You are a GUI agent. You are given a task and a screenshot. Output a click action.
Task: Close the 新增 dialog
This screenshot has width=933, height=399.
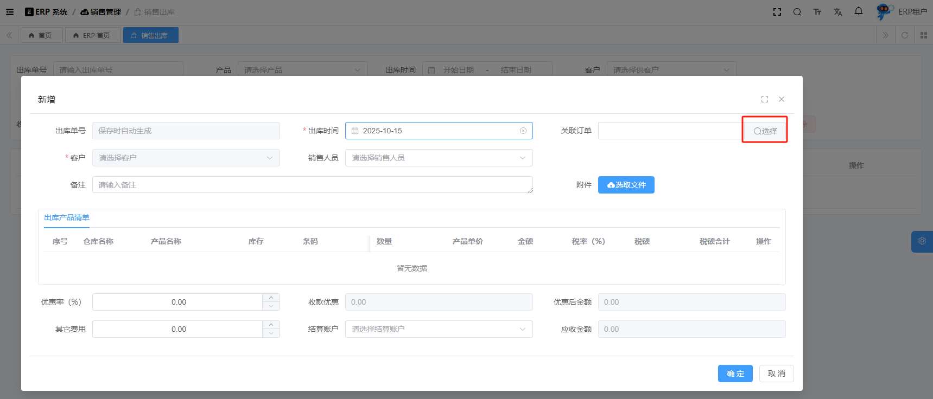(x=781, y=99)
